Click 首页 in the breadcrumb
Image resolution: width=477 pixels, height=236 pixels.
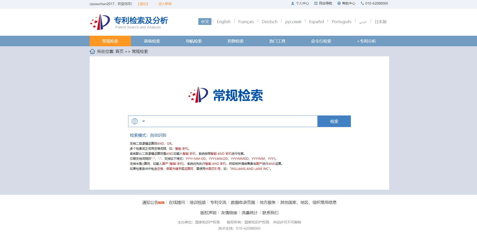point(119,51)
